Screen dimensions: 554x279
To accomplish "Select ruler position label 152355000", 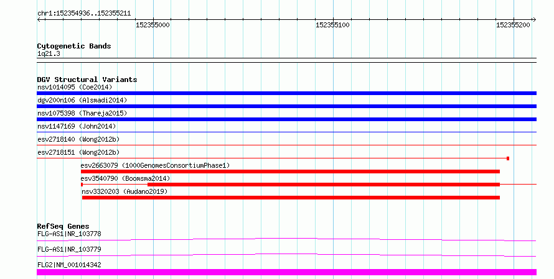I will pyautogui.click(x=153, y=25).
